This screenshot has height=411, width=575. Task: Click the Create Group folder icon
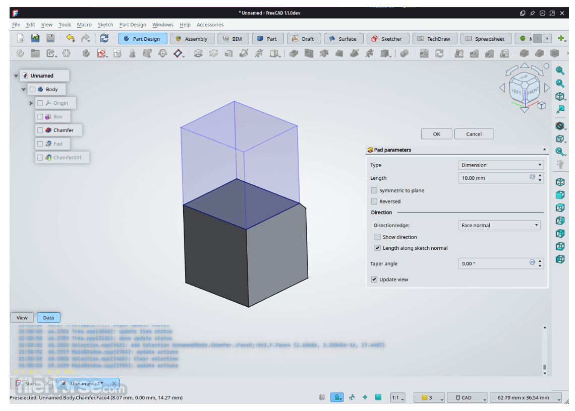35,53
